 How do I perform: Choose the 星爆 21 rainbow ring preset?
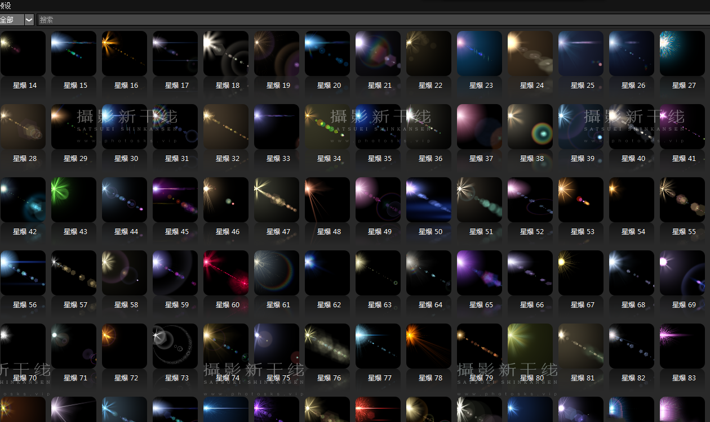tap(378, 53)
